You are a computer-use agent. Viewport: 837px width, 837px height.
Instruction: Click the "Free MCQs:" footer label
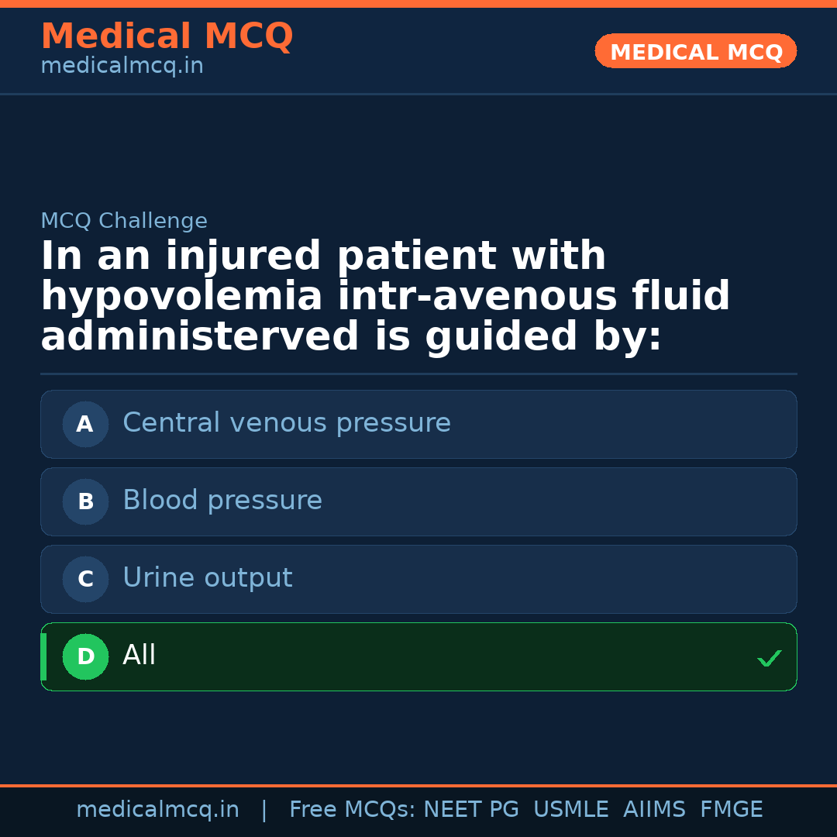pos(352,810)
